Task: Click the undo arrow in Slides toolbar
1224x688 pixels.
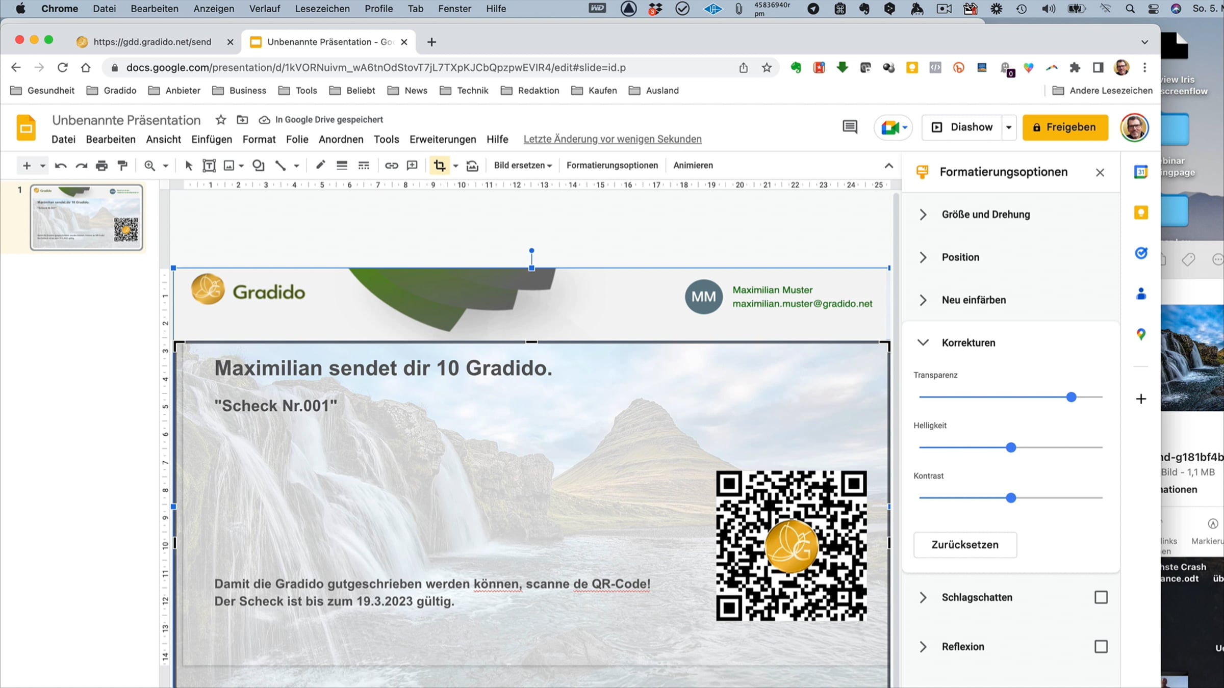Action: (x=61, y=166)
